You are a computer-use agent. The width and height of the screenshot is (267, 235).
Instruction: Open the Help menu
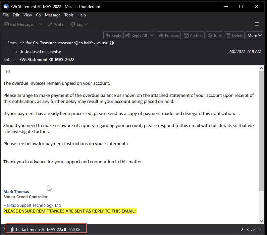[x=82, y=15]
